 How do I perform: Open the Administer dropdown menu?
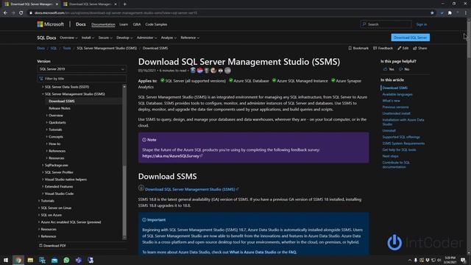[x=146, y=38]
